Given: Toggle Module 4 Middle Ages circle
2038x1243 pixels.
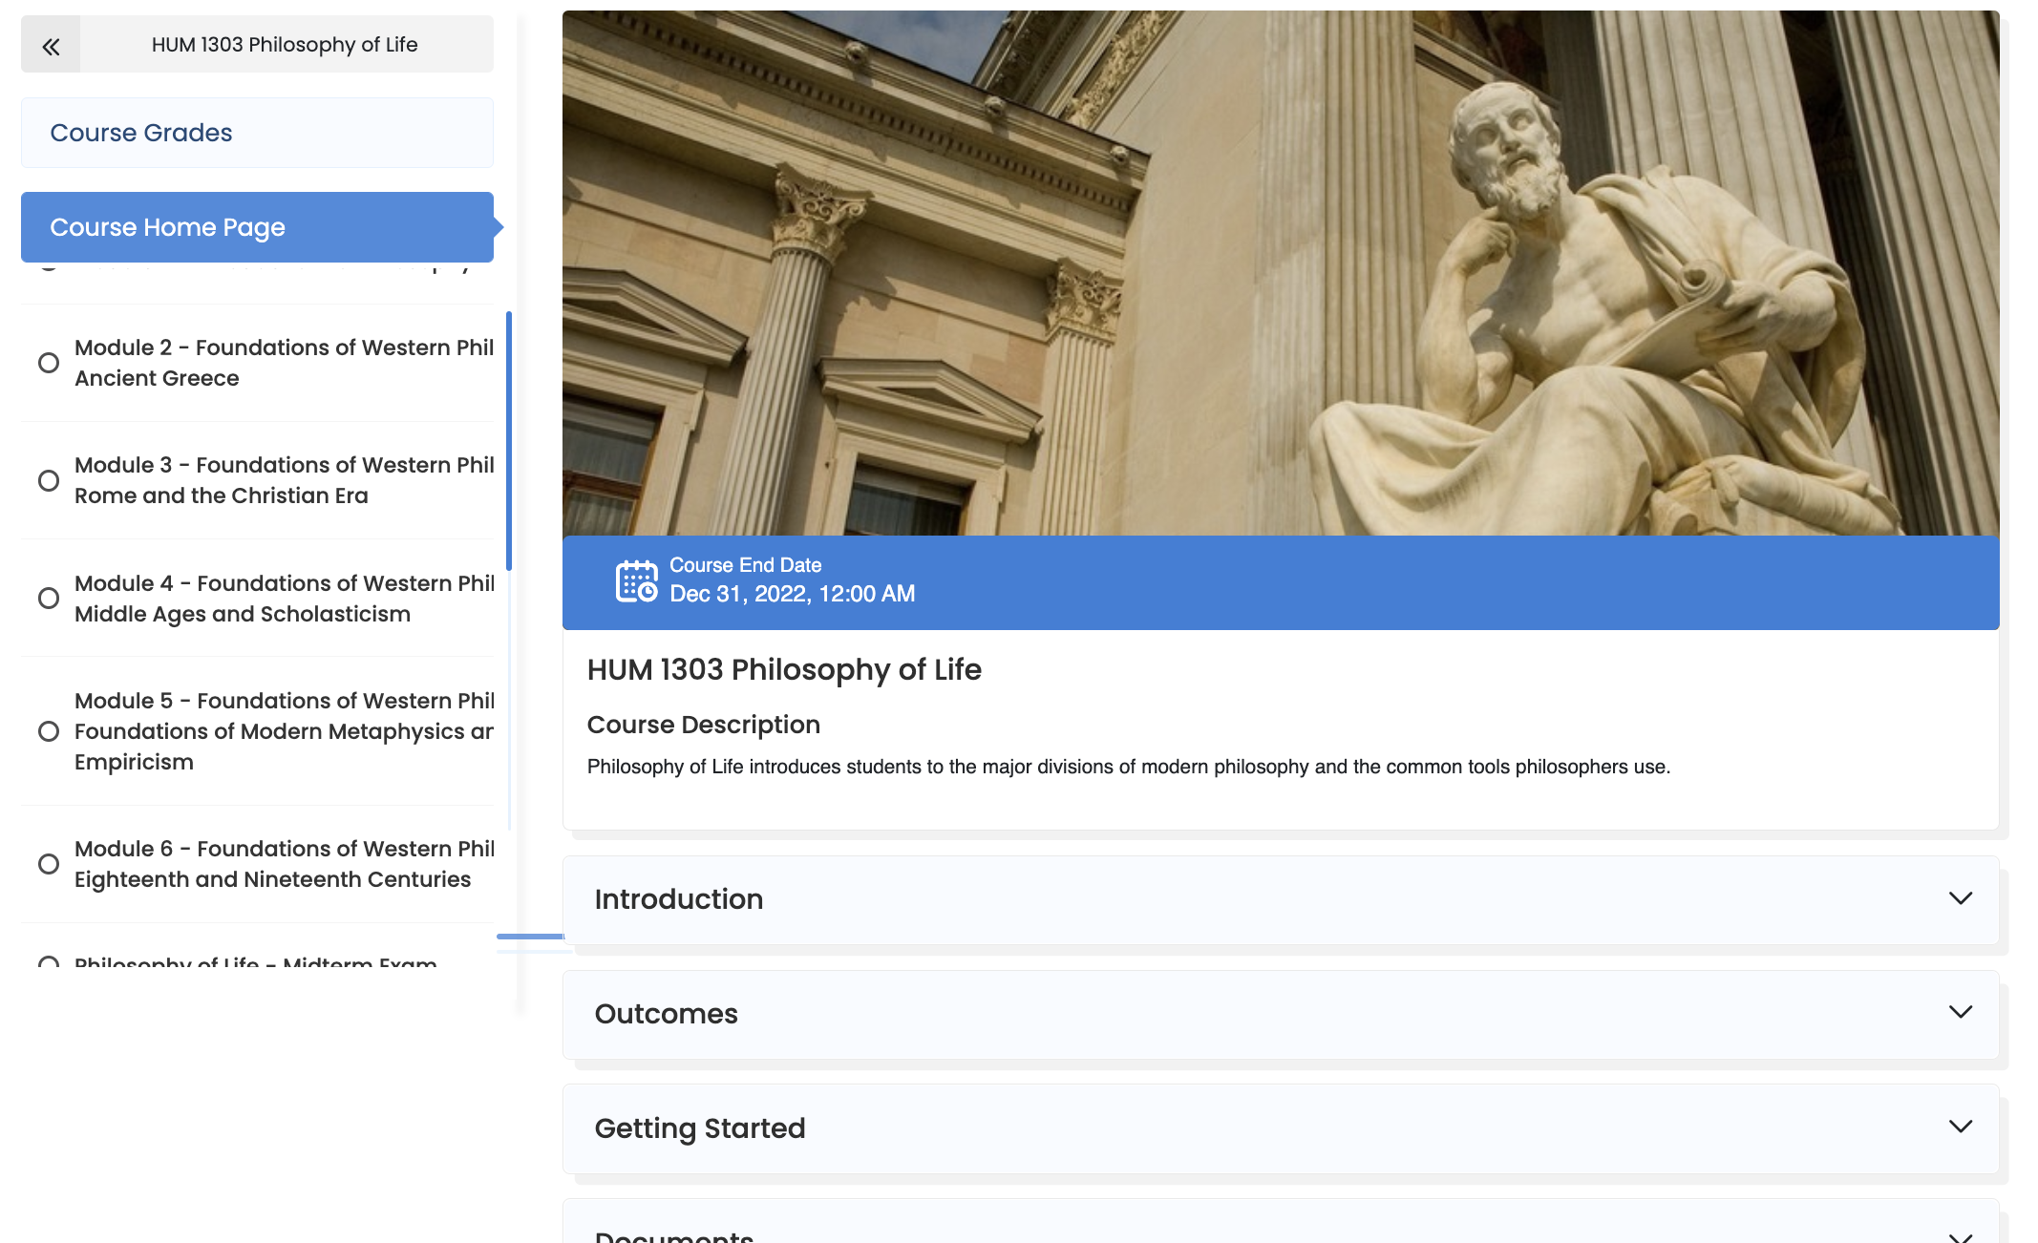Looking at the screenshot, I should [49, 599].
